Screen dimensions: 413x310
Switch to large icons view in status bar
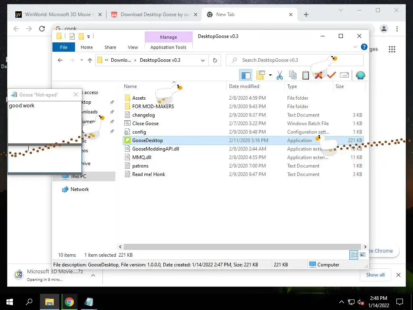pyautogui.click(x=363, y=255)
